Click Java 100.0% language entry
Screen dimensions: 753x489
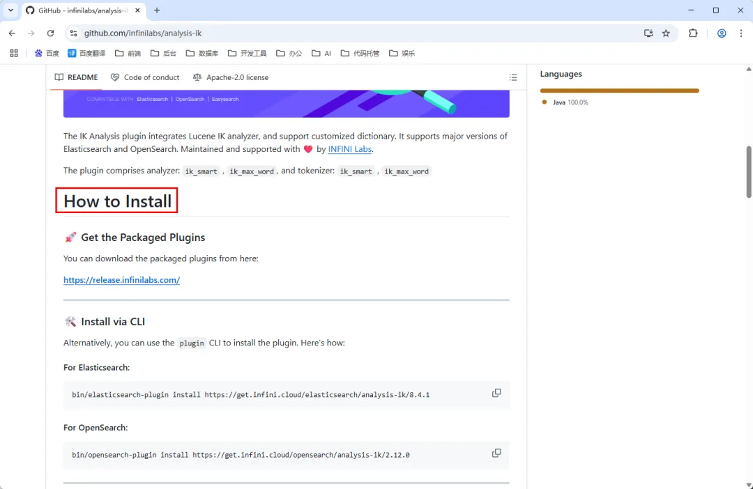(x=565, y=102)
